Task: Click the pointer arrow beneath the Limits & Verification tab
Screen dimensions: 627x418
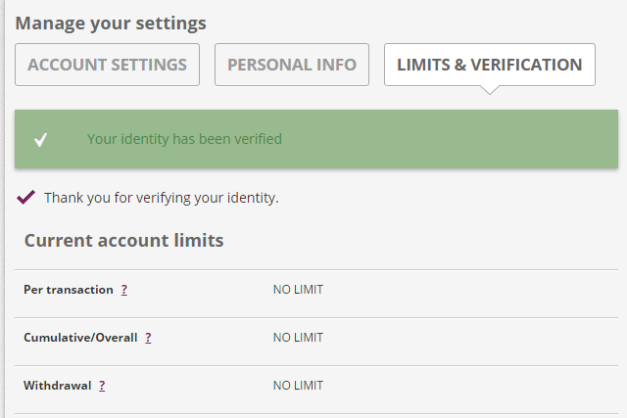Action: (490, 90)
